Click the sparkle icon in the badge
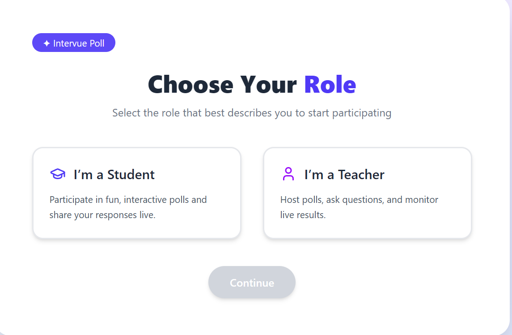 pos(47,43)
